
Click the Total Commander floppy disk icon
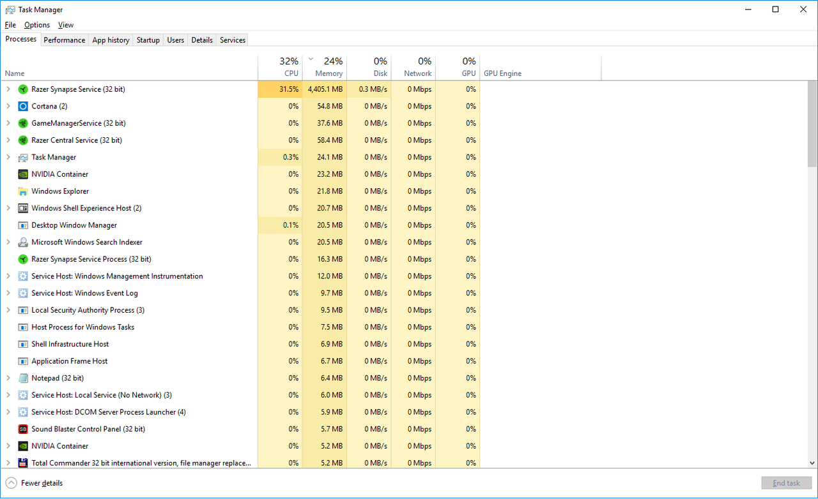pyautogui.click(x=23, y=463)
